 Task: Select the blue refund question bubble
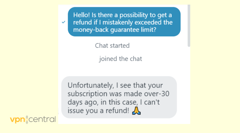coord(124,22)
